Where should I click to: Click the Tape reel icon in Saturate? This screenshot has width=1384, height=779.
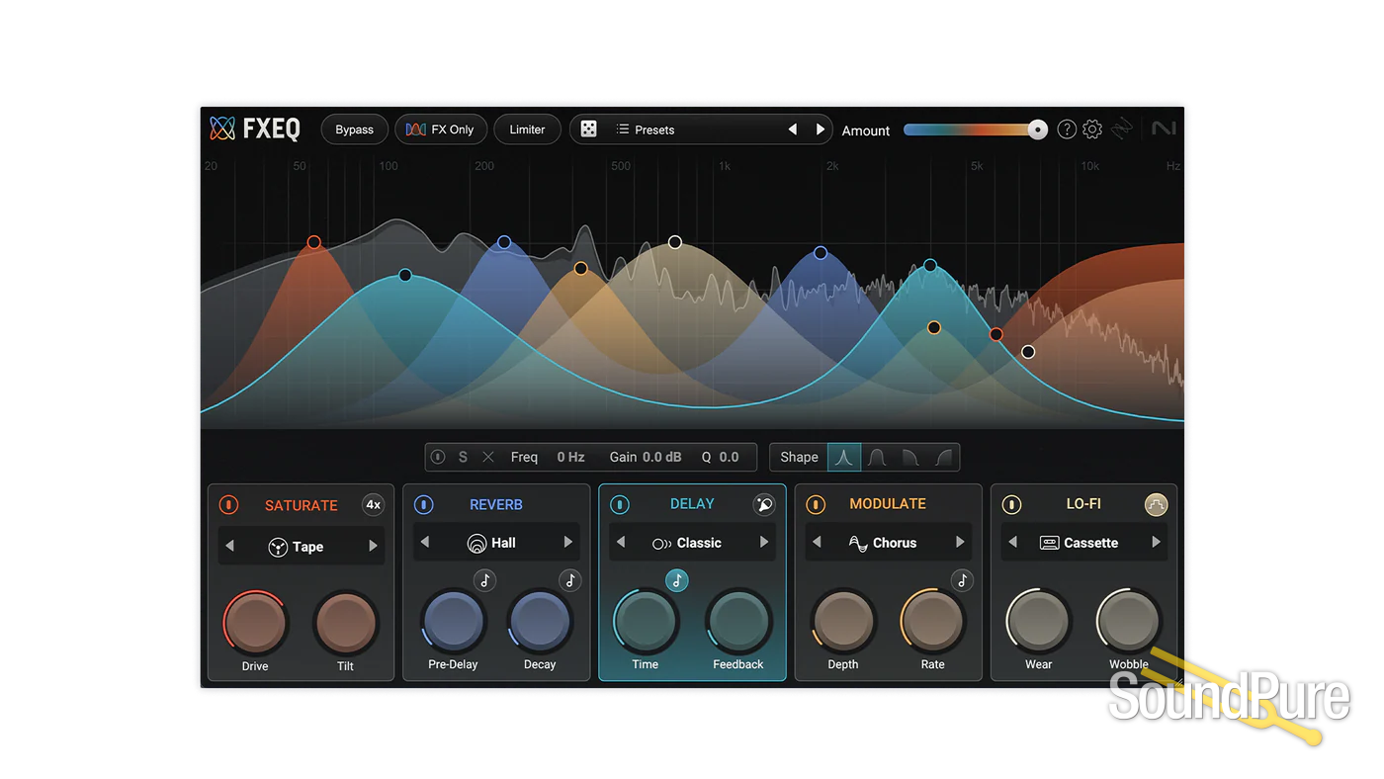[x=278, y=547]
